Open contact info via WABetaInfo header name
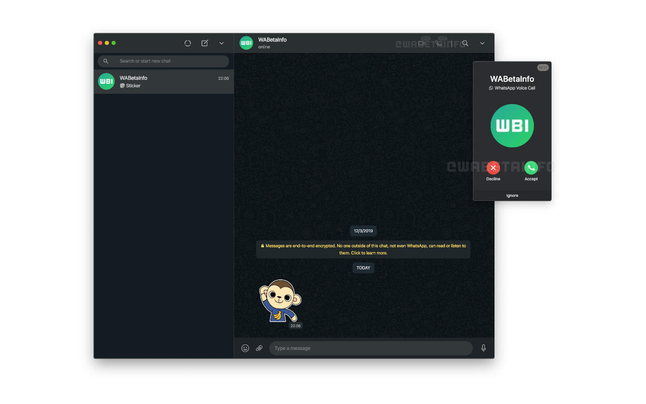 pos(273,40)
